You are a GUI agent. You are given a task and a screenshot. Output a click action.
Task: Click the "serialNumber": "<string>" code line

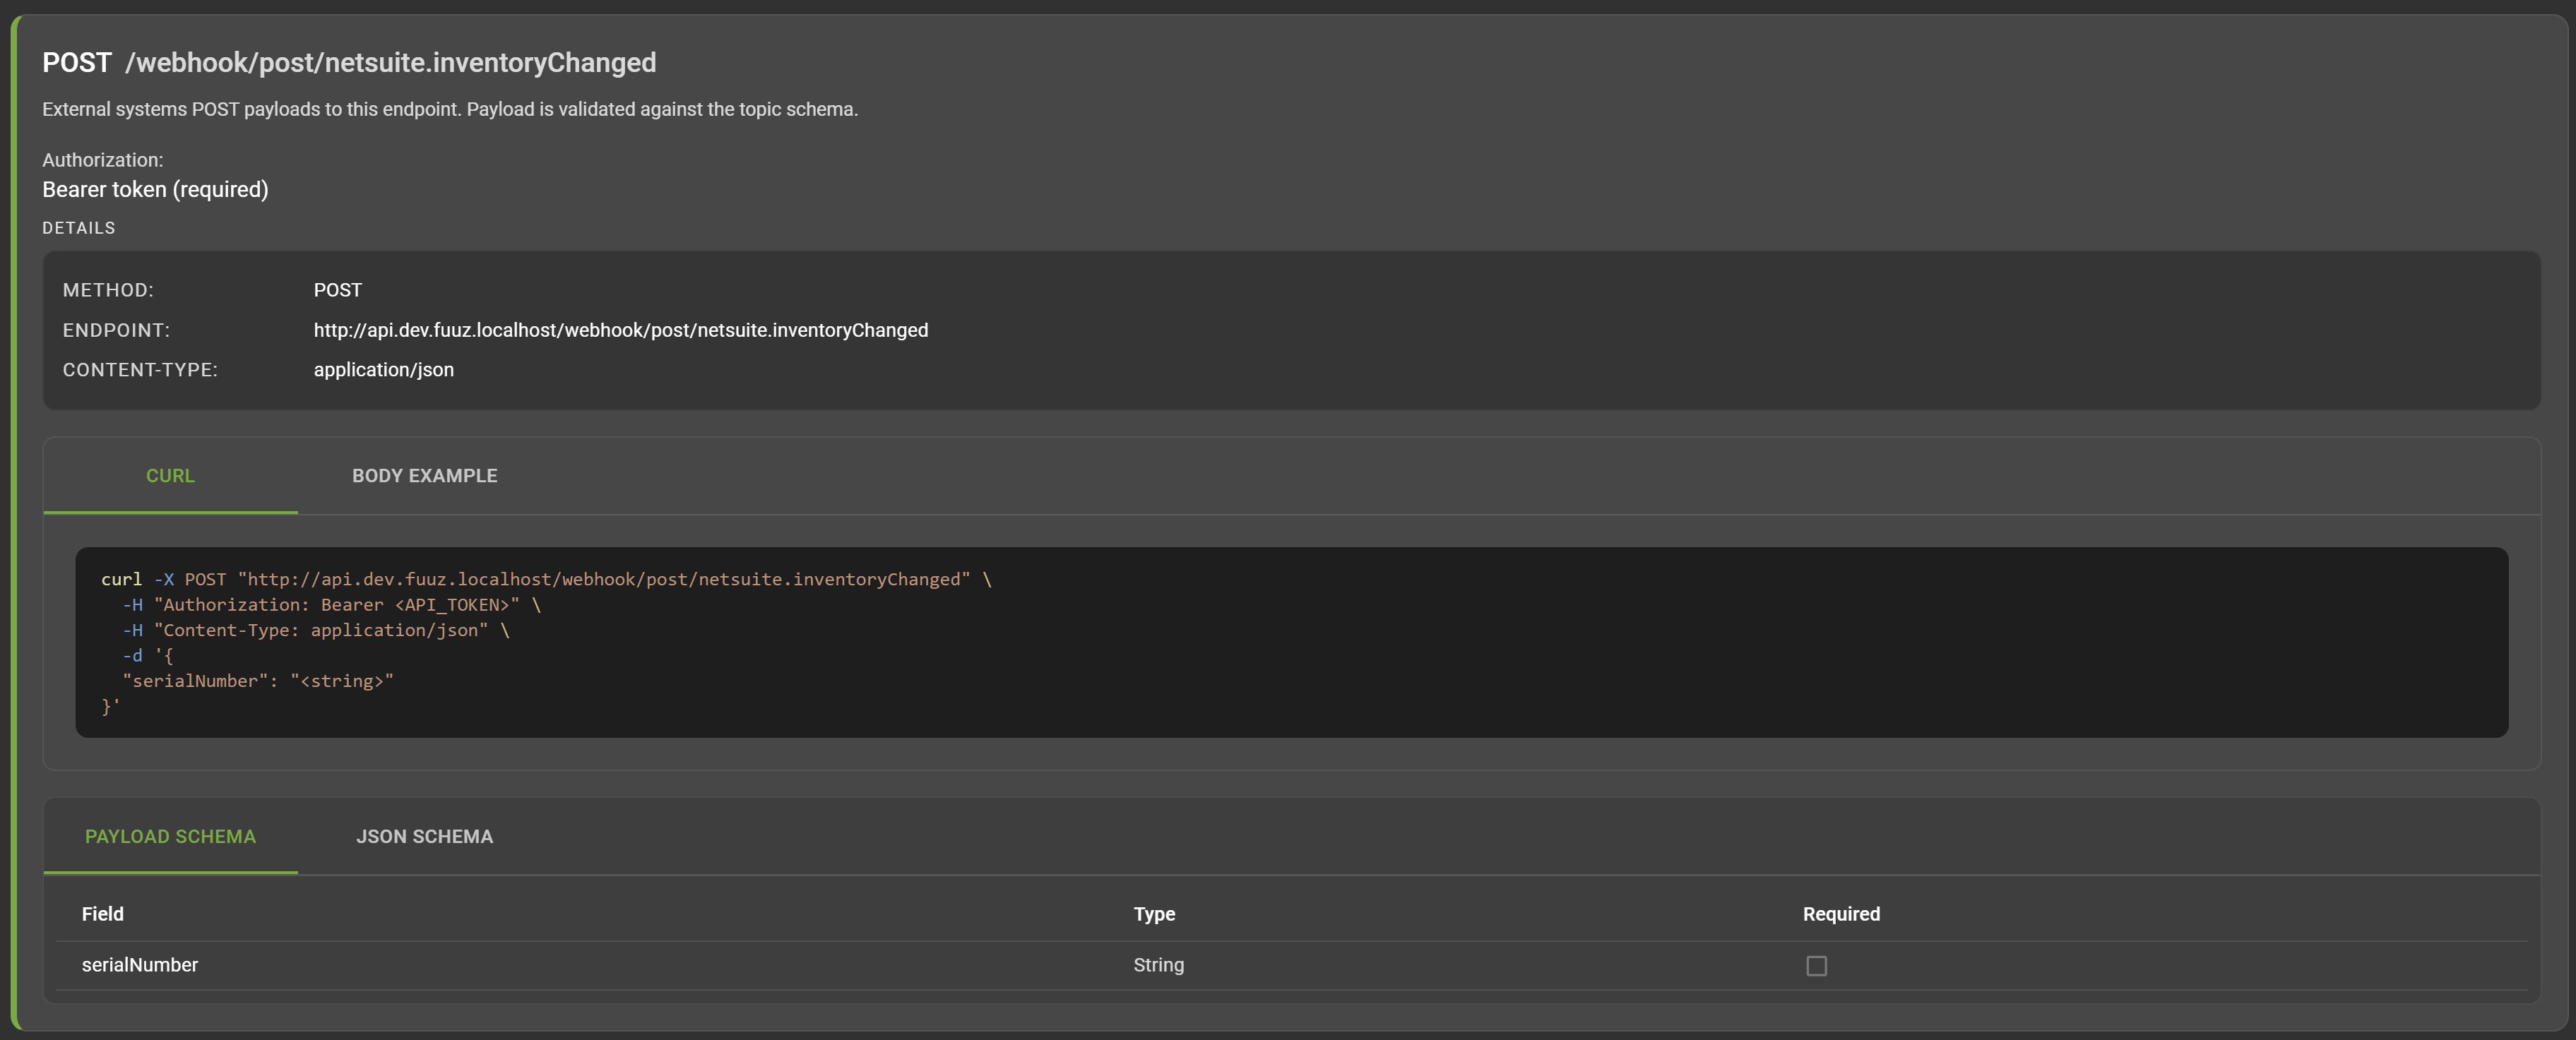tap(257, 681)
